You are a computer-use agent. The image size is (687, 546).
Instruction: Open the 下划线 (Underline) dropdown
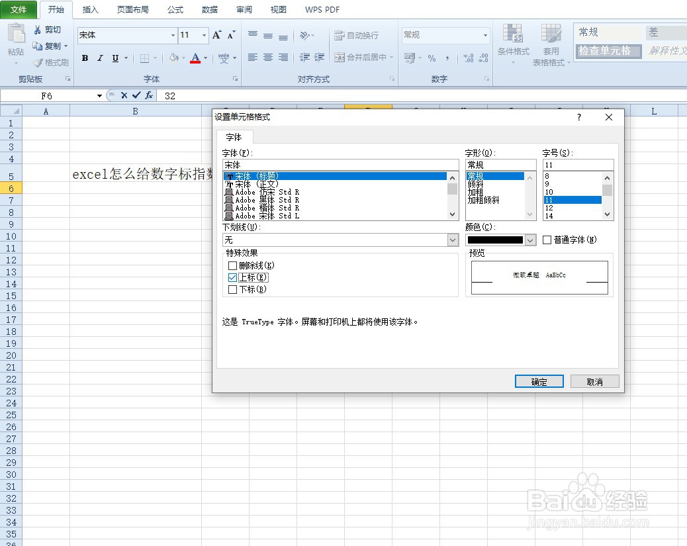coord(452,240)
